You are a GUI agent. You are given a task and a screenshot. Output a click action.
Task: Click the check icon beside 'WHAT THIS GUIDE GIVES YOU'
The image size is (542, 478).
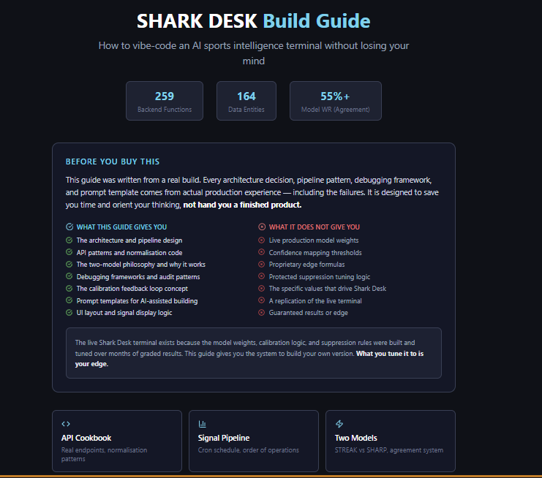(69, 227)
